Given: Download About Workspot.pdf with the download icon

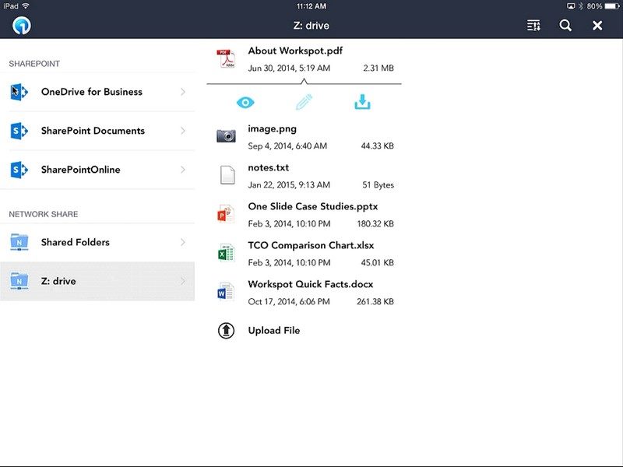Looking at the screenshot, I should pos(362,102).
